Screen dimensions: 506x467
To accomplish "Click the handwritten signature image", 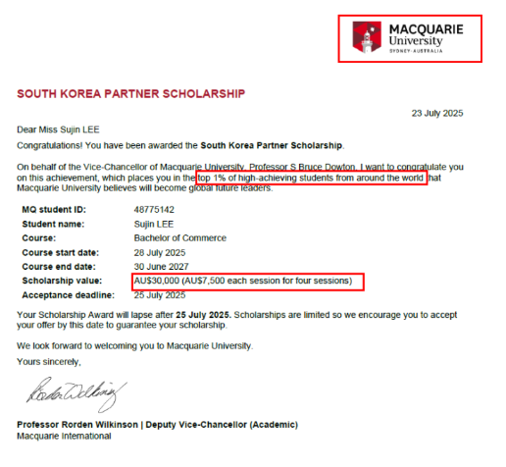I will [x=76, y=394].
